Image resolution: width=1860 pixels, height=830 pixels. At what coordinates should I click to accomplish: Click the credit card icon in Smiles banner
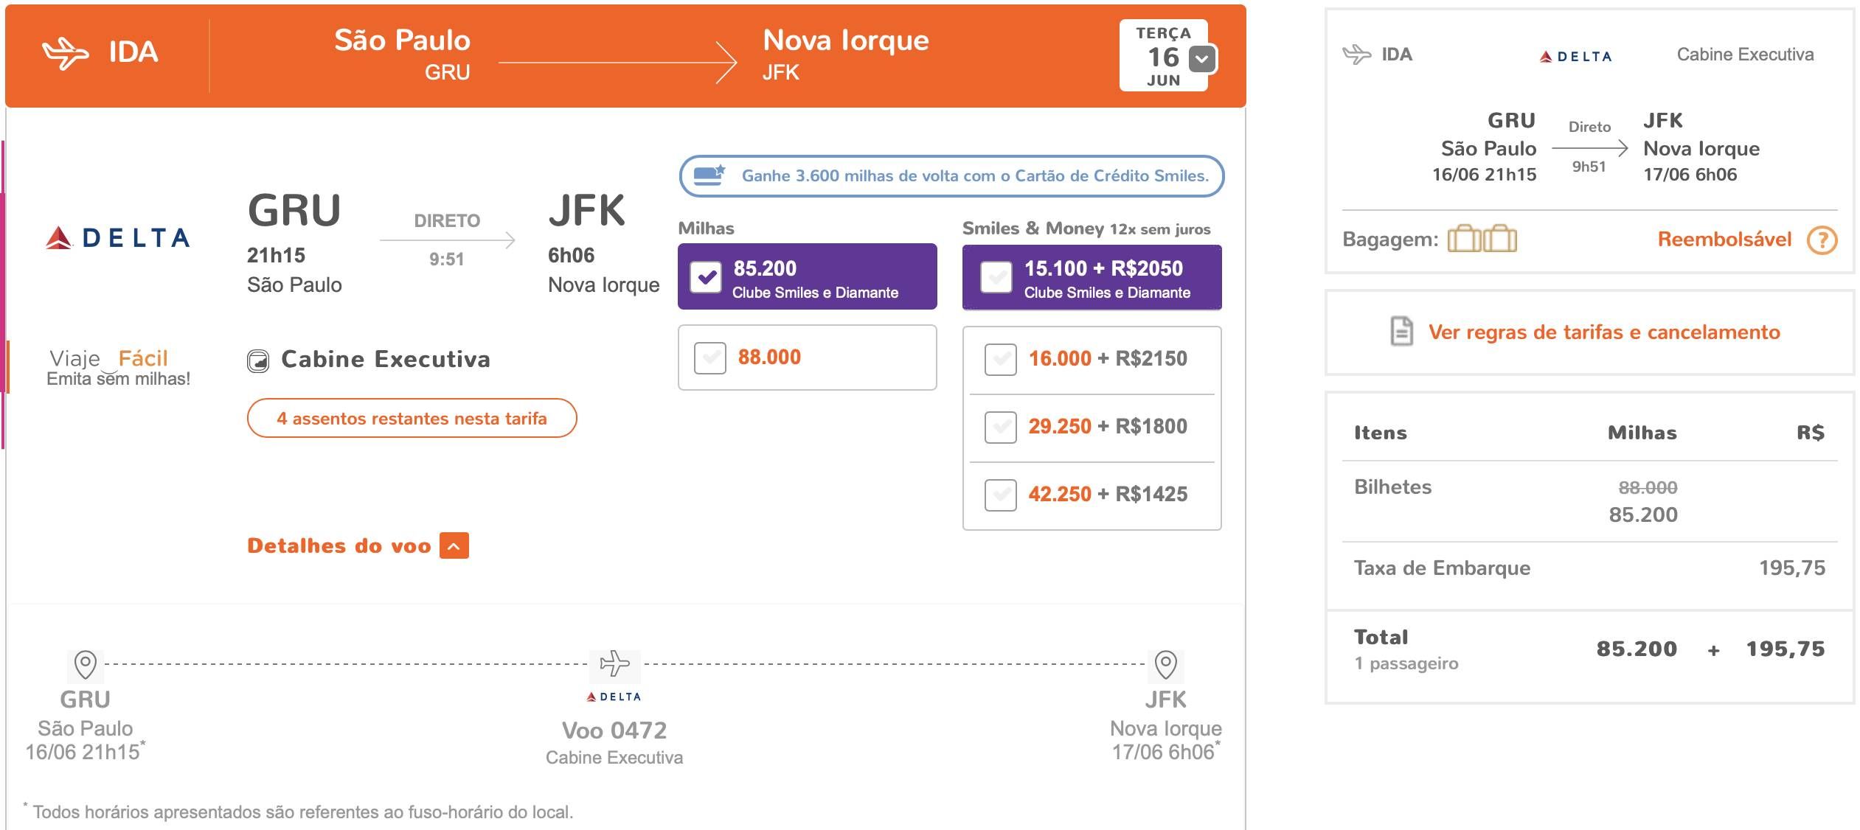[x=709, y=175]
